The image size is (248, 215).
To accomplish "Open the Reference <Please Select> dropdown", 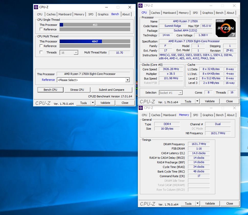I will point(93,80).
